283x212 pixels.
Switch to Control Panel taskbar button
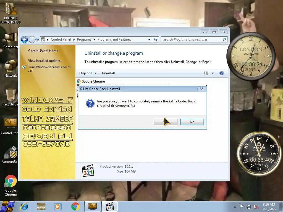(x=93, y=206)
